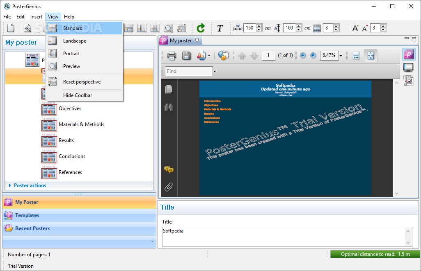
Task: Click the Reset perspective toolbar icon
Action: pyautogui.click(x=181, y=28)
